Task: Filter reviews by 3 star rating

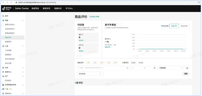Action: pyautogui.click(x=102, y=63)
